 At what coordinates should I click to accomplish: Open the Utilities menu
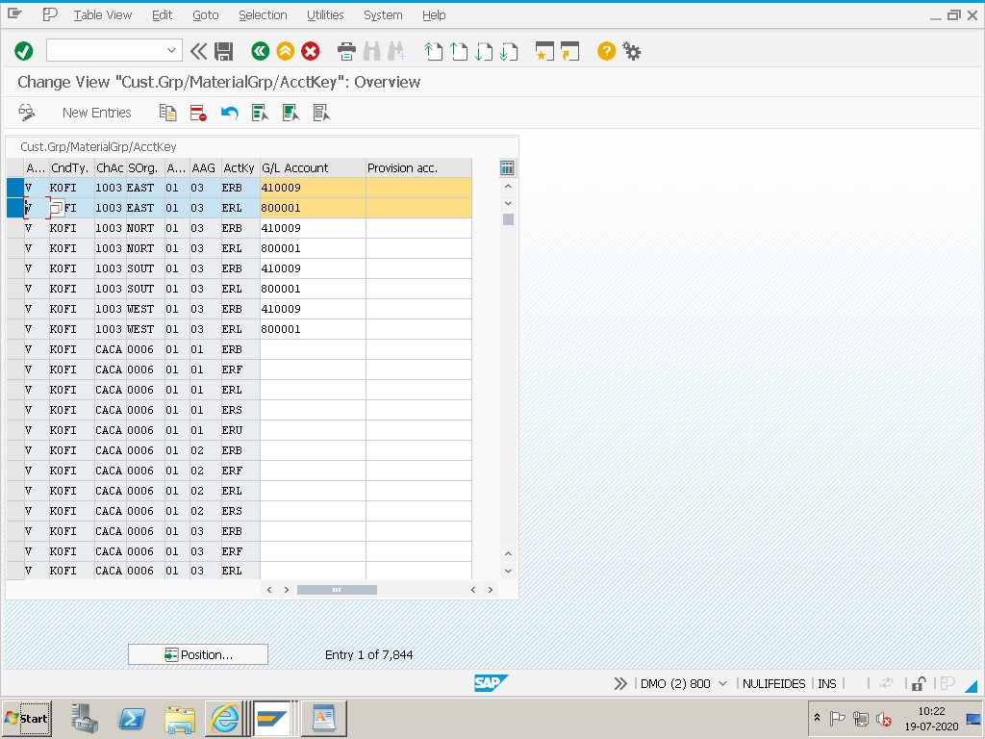click(325, 15)
